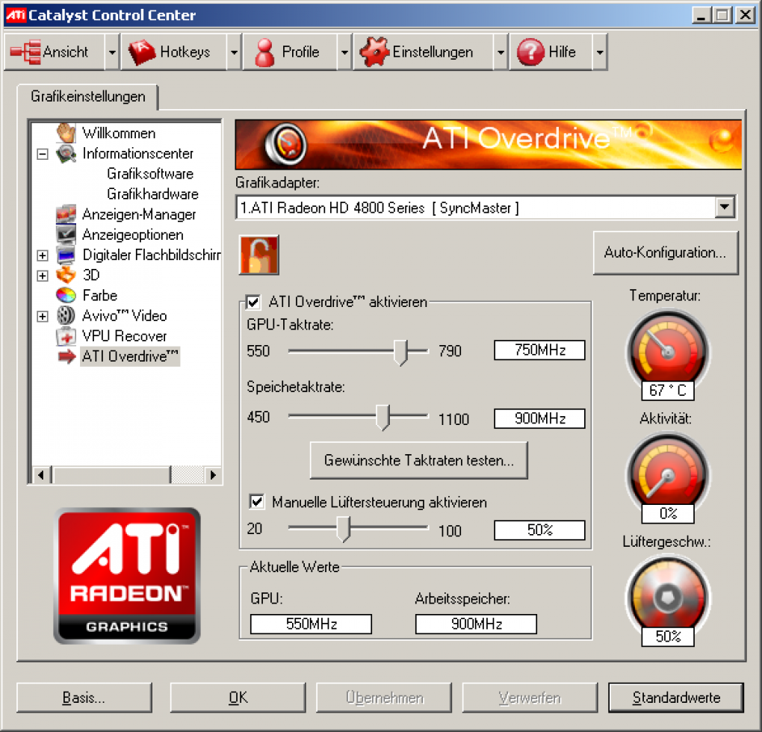Open the Einstellungen dropdown arrow
Screen dimensions: 762x732
(500, 52)
